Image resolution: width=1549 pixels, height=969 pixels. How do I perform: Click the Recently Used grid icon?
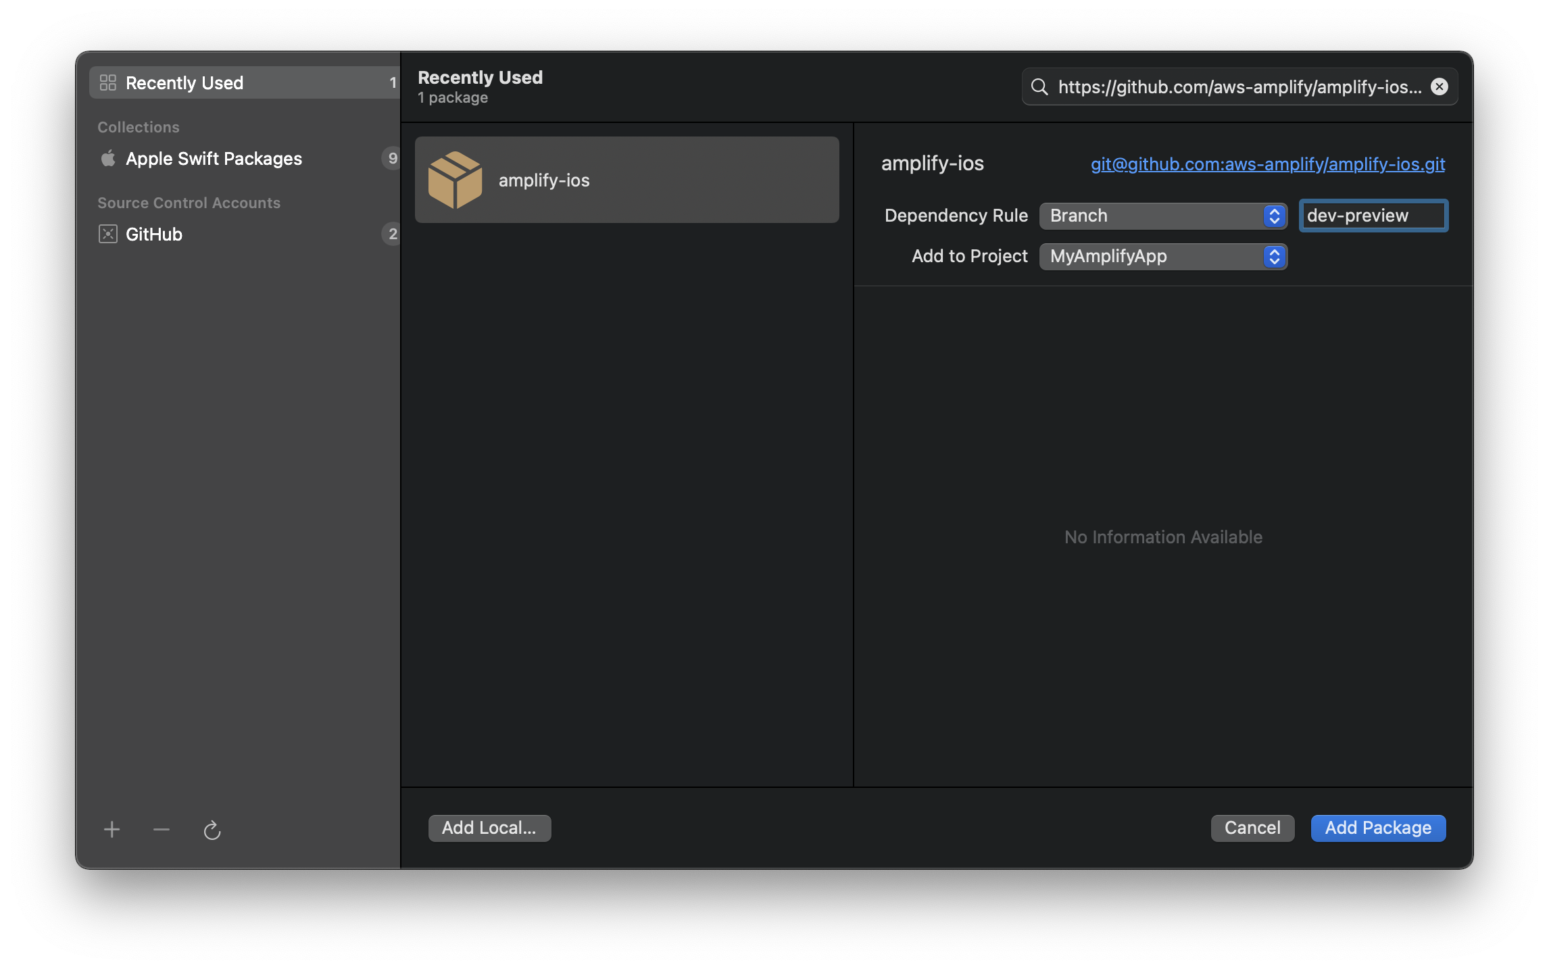(108, 82)
